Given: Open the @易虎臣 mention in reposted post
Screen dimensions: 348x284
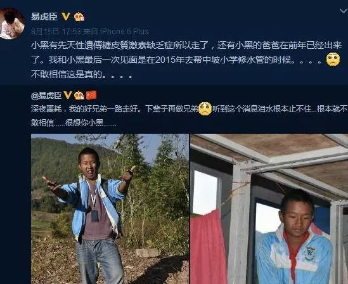Looking at the screenshot, I should click(46, 95).
